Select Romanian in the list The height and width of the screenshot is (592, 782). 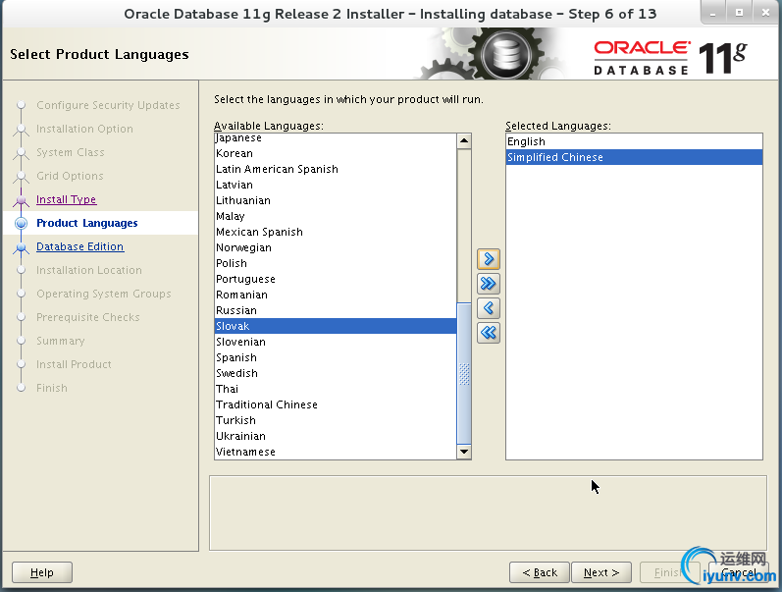tap(336, 295)
